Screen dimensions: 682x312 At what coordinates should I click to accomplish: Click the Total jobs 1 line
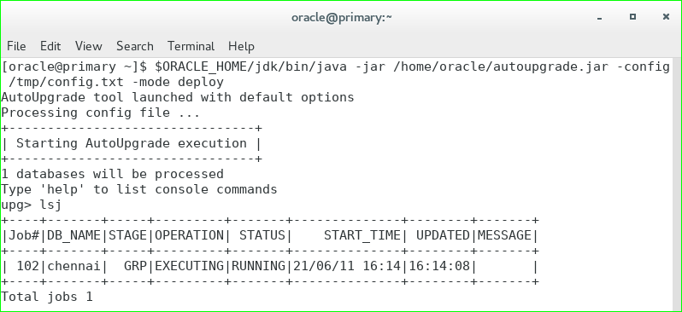pyautogui.click(x=47, y=297)
